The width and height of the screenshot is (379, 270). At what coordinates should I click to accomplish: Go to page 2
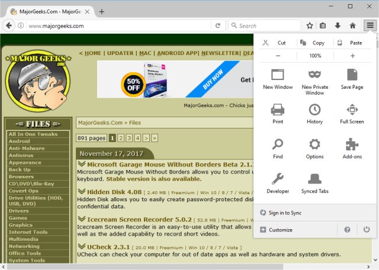pyautogui.click(x=121, y=138)
